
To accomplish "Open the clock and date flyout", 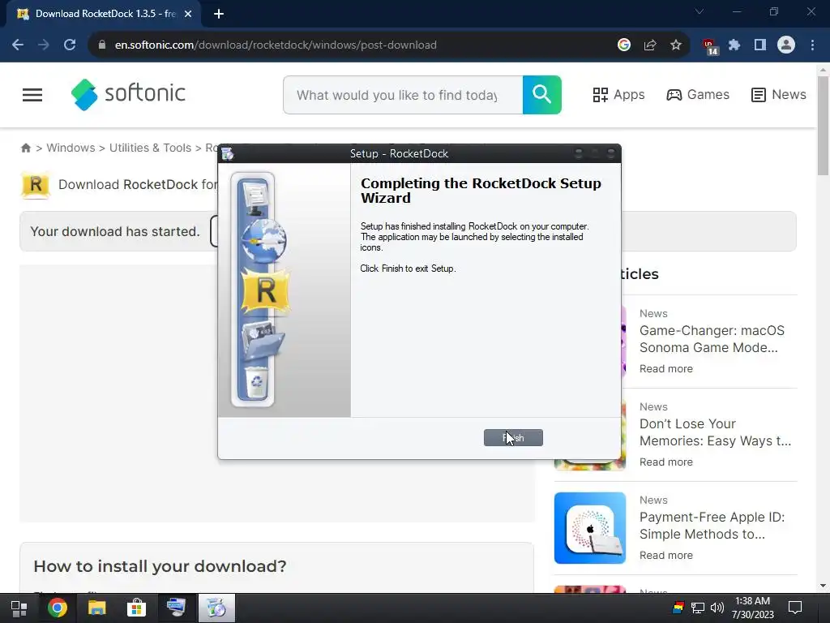I will 753,608.
